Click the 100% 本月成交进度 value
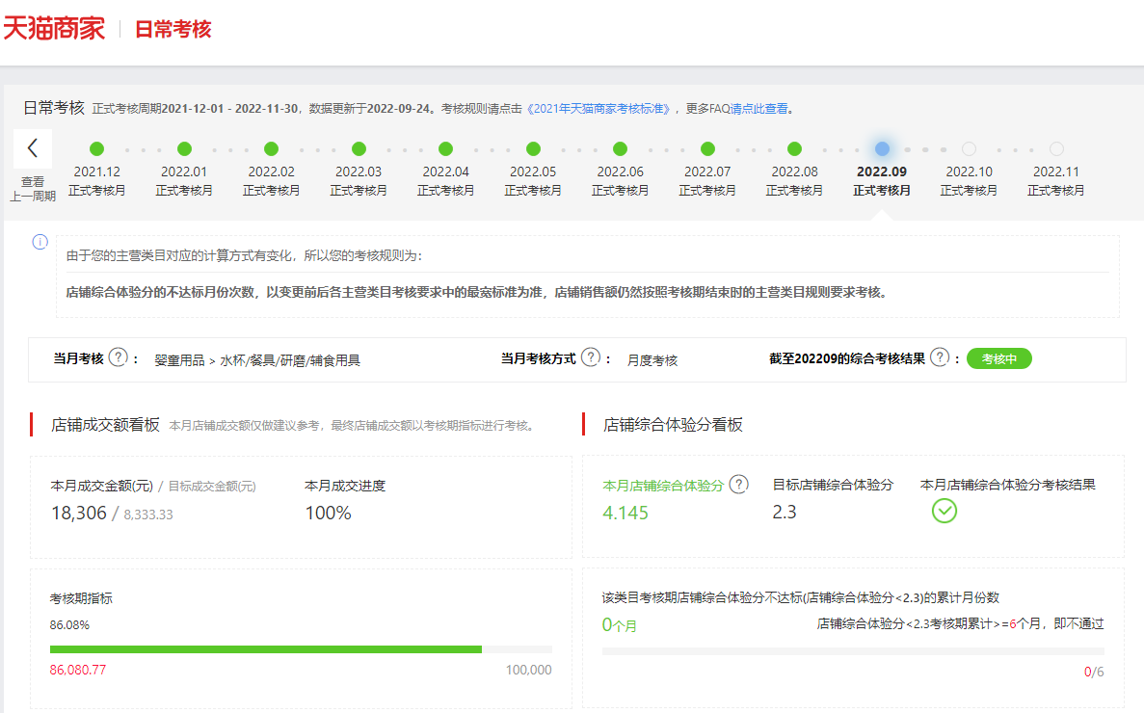 coord(329,514)
